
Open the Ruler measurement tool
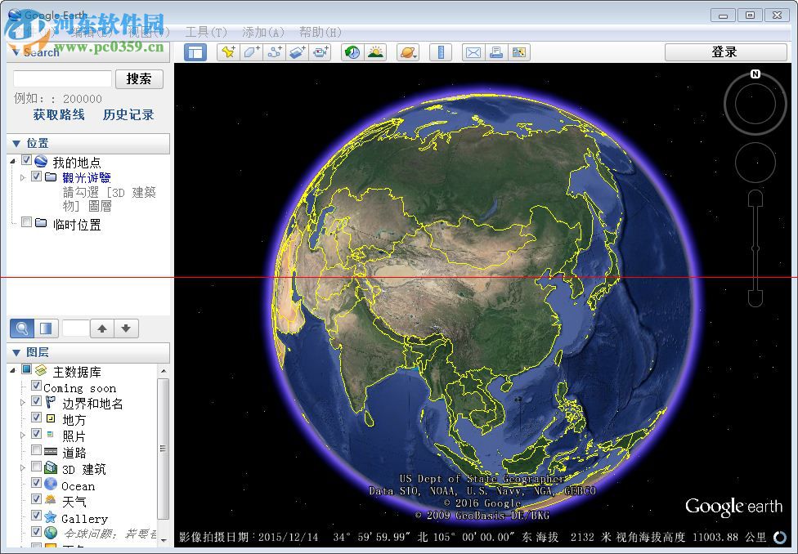tap(441, 51)
